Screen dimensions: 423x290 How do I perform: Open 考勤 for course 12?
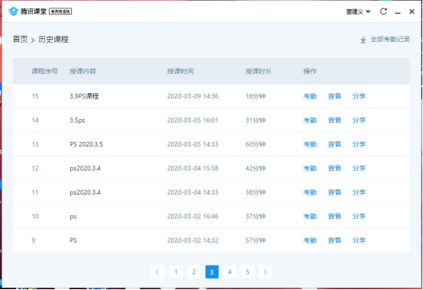(x=310, y=168)
